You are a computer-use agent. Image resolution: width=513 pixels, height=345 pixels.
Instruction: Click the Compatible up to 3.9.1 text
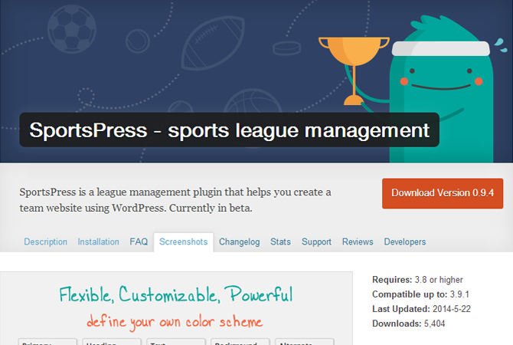pyautogui.click(x=421, y=294)
